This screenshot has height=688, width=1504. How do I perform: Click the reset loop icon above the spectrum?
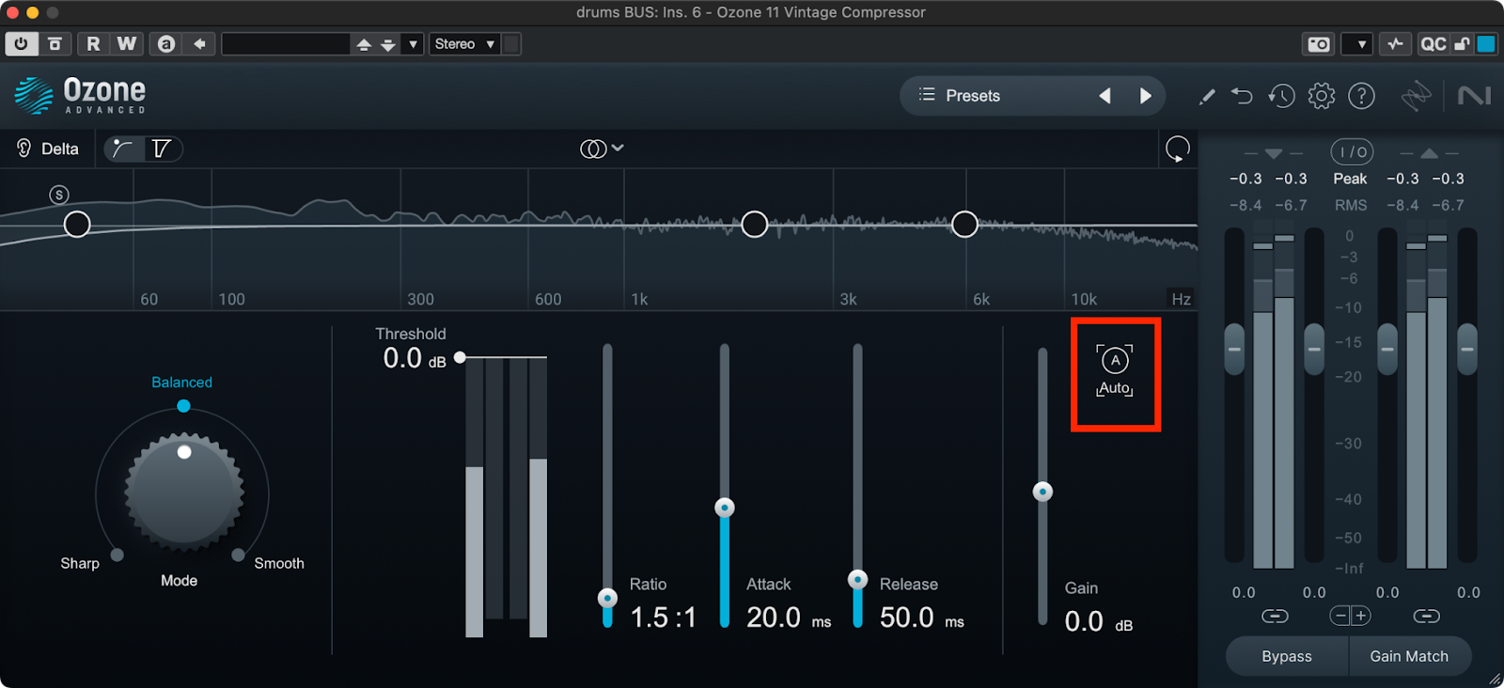click(1177, 149)
